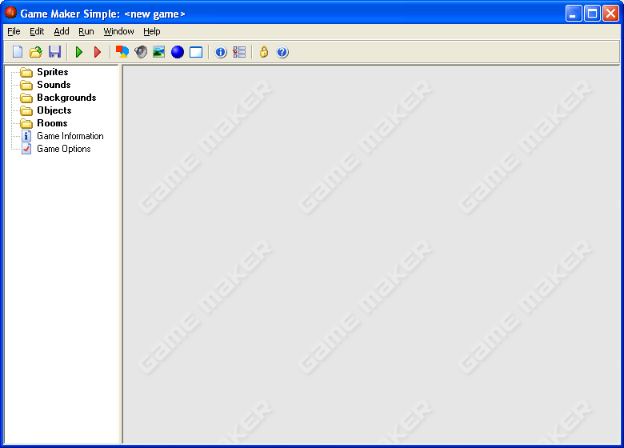The width and height of the screenshot is (624, 448).
Task: Open an existing game file icon
Action: [36, 52]
